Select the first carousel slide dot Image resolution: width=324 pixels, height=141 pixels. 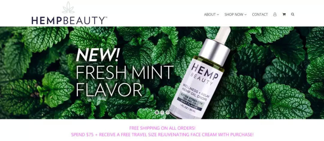point(157,112)
